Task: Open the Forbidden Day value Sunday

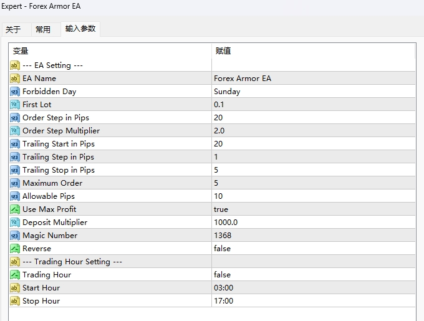Action: [x=314, y=92]
